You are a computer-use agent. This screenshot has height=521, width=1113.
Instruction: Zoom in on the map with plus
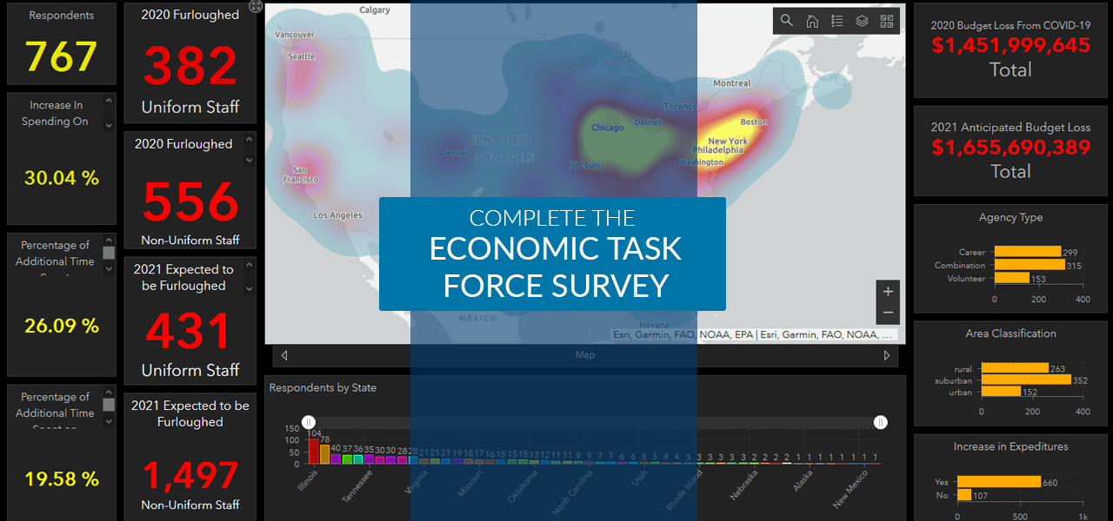click(888, 292)
